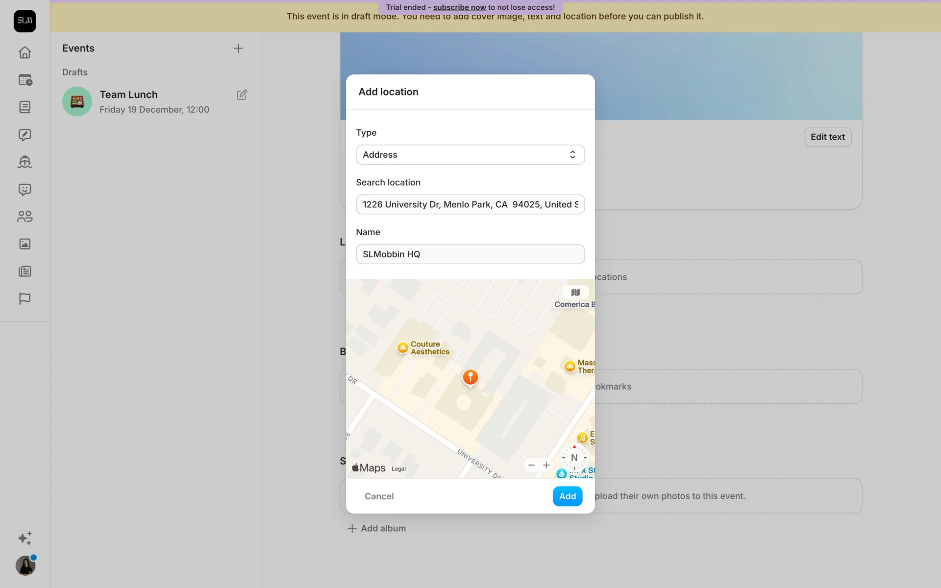Click the map compass North control
Screen dimensions: 941x588
tap(574, 458)
